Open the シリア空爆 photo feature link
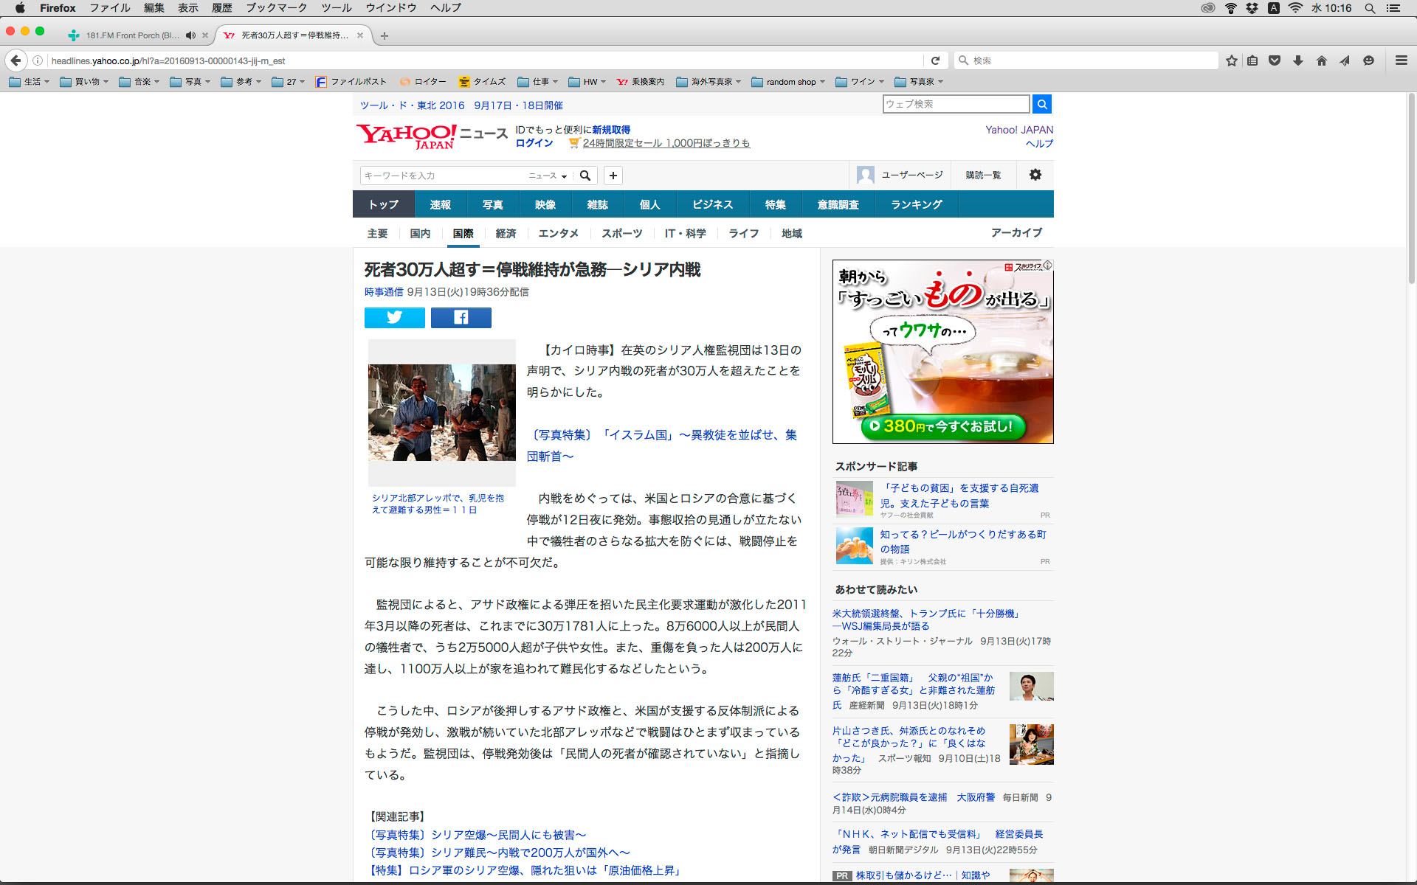1417x885 pixels. pos(477,835)
